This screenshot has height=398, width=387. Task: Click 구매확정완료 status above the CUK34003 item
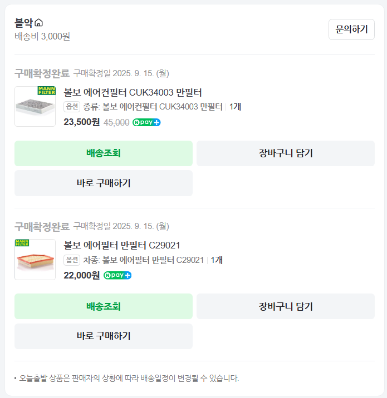coord(42,73)
